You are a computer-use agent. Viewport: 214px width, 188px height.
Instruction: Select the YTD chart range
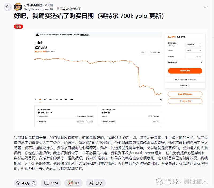coord(56,100)
